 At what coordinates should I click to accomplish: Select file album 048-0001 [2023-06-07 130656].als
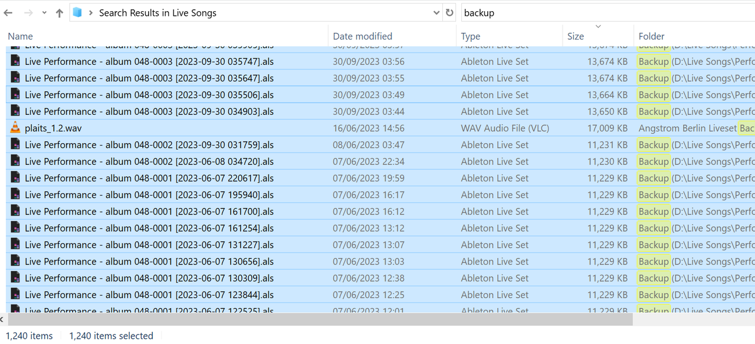point(149,262)
